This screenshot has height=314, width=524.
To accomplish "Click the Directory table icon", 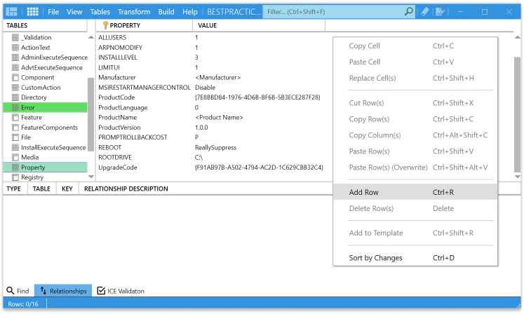I will [x=15, y=97].
